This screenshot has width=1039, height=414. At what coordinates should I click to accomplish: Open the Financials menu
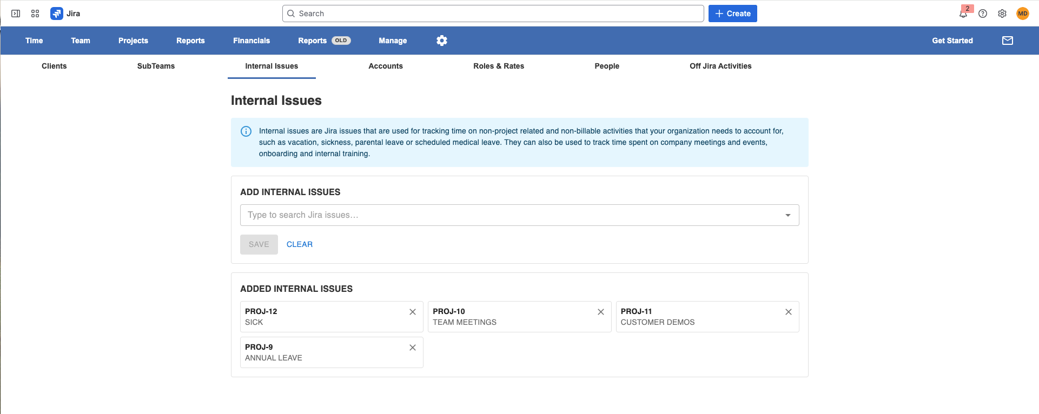252,41
